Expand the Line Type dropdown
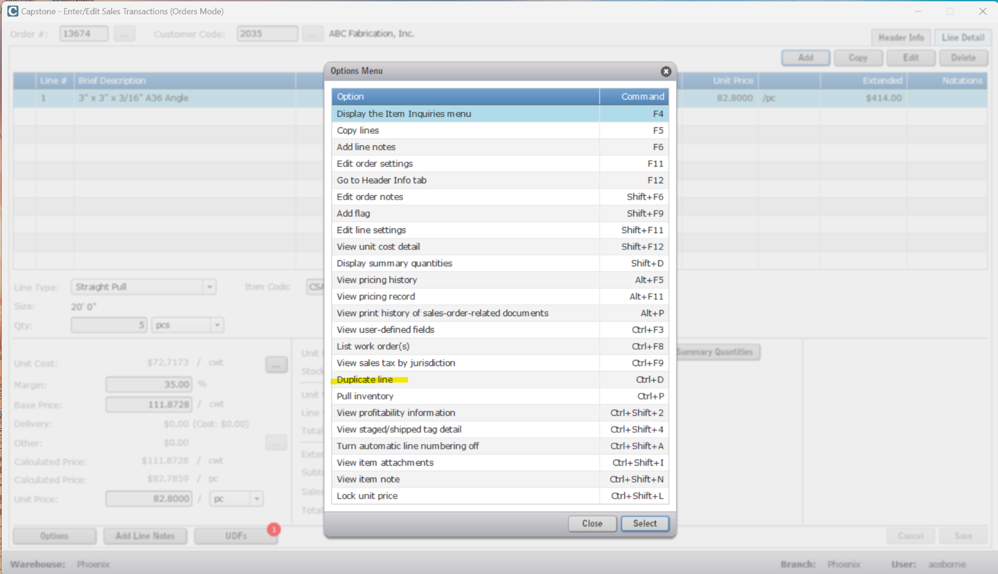Image resolution: width=998 pixels, height=574 pixels. click(x=210, y=287)
